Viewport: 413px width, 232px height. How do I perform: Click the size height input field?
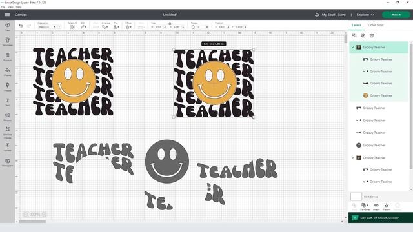[178, 27]
